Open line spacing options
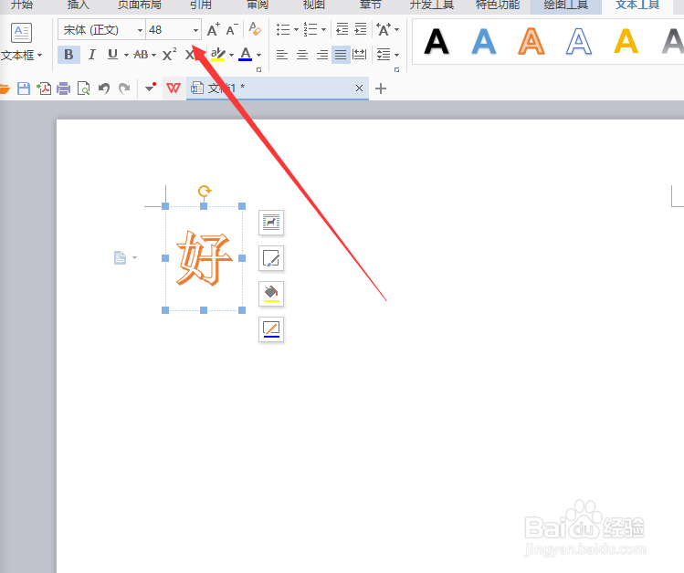Image resolution: width=684 pixels, height=573 pixels. [x=384, y=55]
